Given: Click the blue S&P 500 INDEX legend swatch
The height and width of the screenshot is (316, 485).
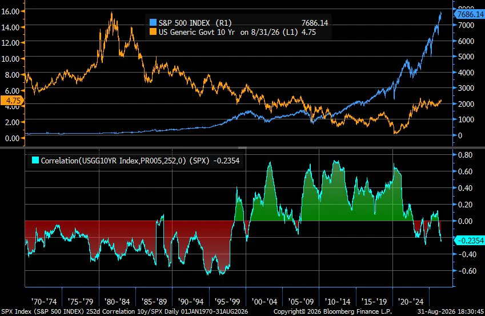Looking at the screenshot, I should click(x=153, y=23).
